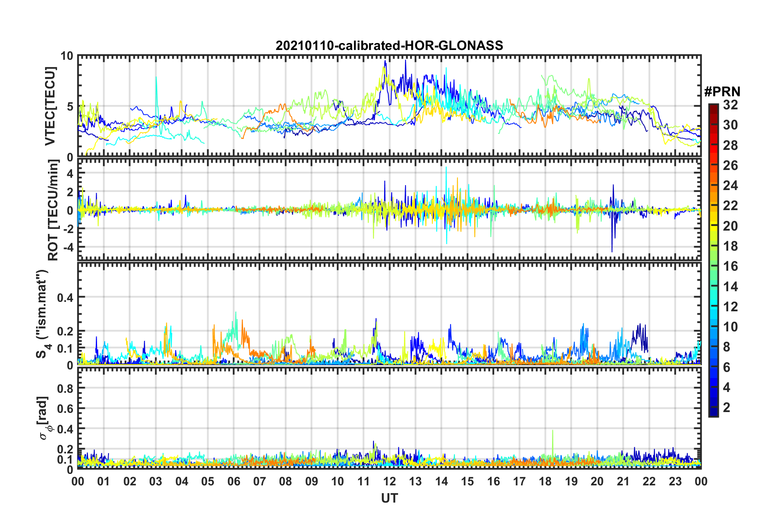This screenshot has height=521, width=779.
Task: Click x-axis tick label 01
Action: click(104, 482)
